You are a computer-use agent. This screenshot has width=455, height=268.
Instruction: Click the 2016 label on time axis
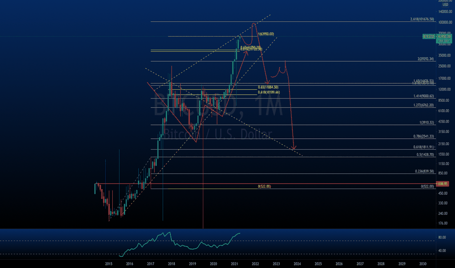[x=130, y=264]
